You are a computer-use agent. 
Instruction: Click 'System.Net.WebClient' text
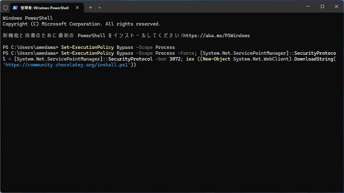pyautogui.click(x=261, y=59)
